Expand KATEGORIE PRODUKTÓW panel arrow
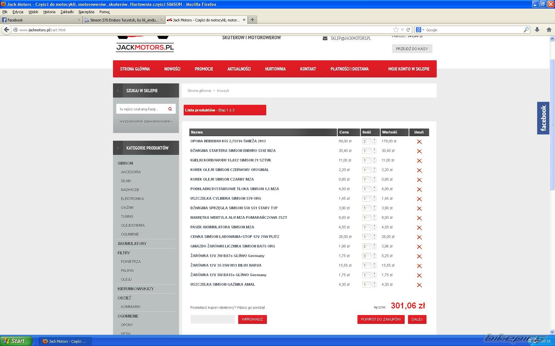This screenshot has width=555, height=346. click(x=118, y=148)
